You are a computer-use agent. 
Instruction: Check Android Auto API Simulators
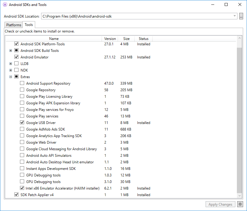[22, 155]
